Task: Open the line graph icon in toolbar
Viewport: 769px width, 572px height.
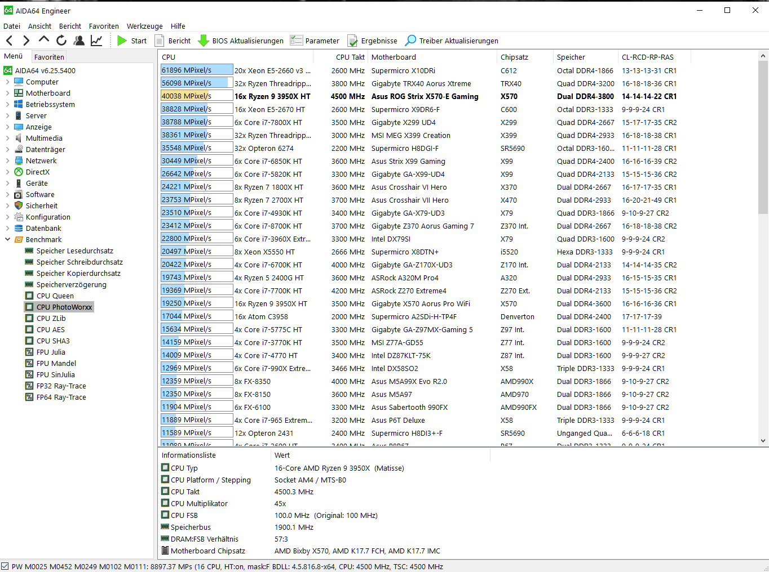Action: pyautogui.click(x=96, y=41)
